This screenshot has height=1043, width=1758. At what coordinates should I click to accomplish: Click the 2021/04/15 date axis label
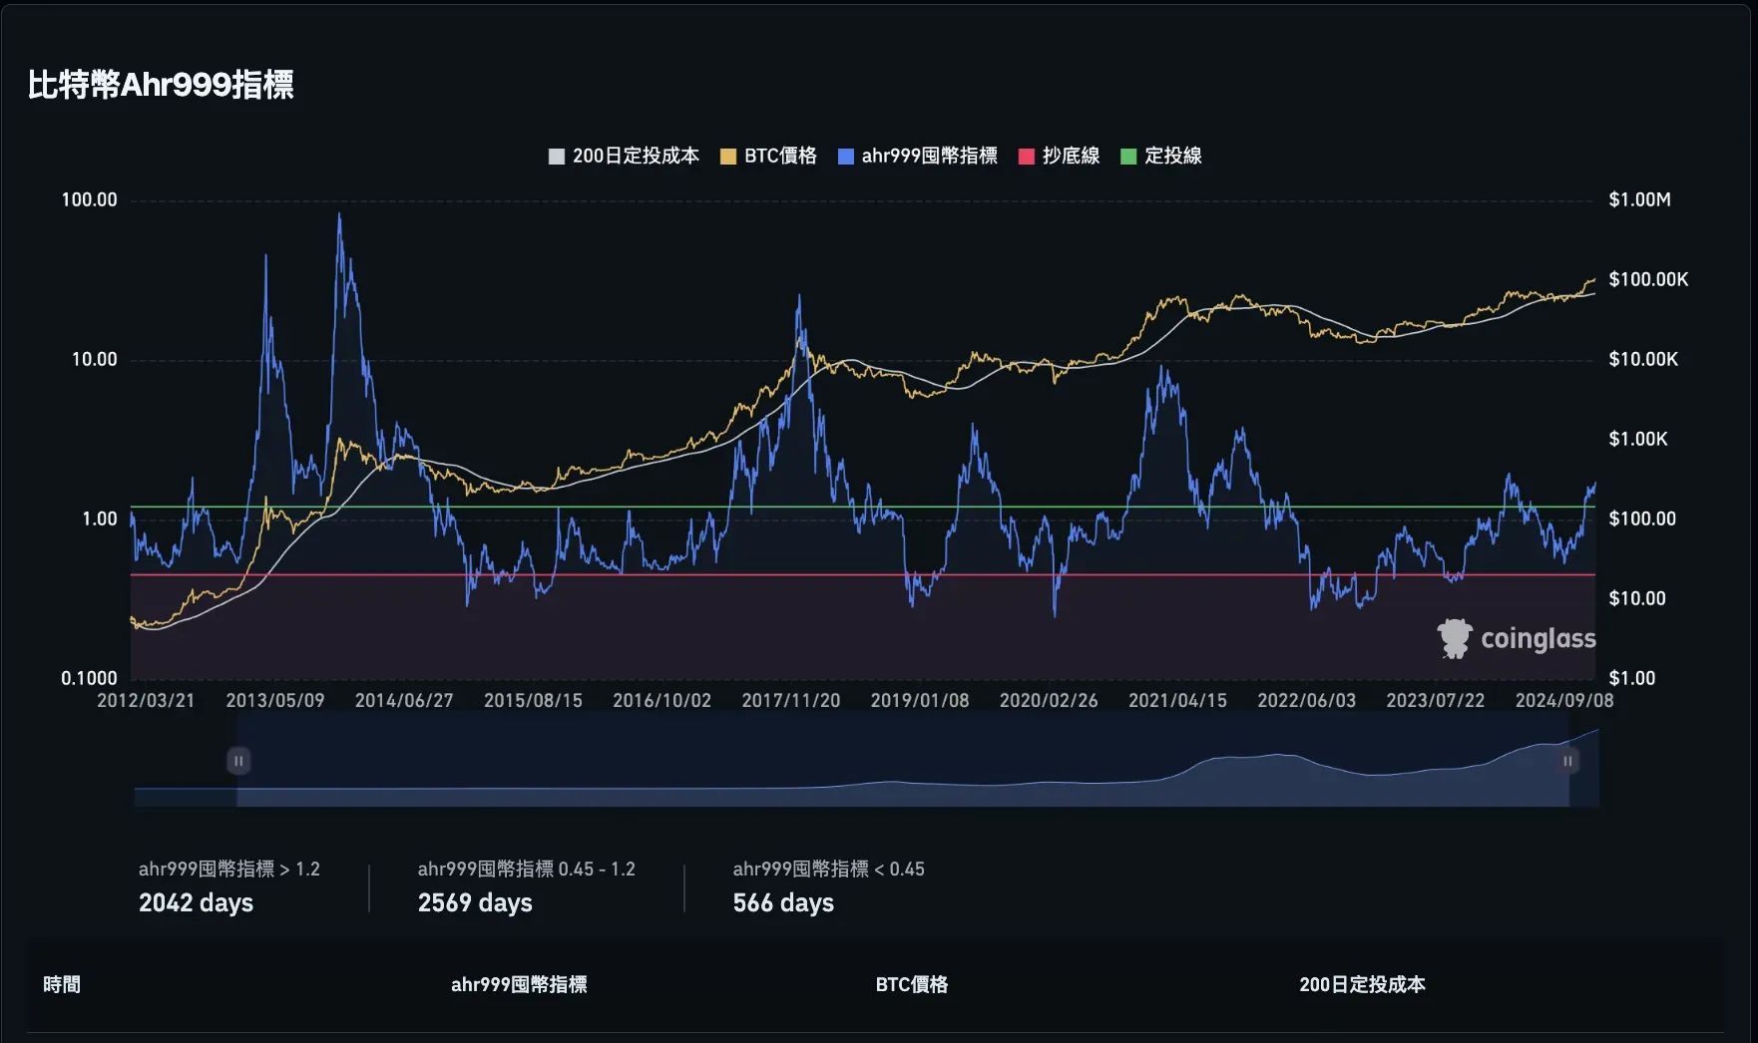point(1177,701)
